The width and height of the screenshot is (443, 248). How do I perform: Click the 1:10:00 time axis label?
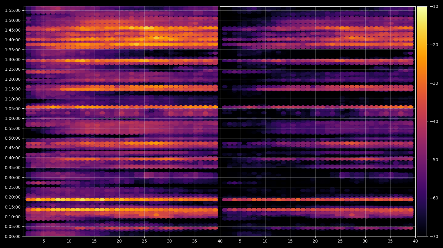click(13, 99)
